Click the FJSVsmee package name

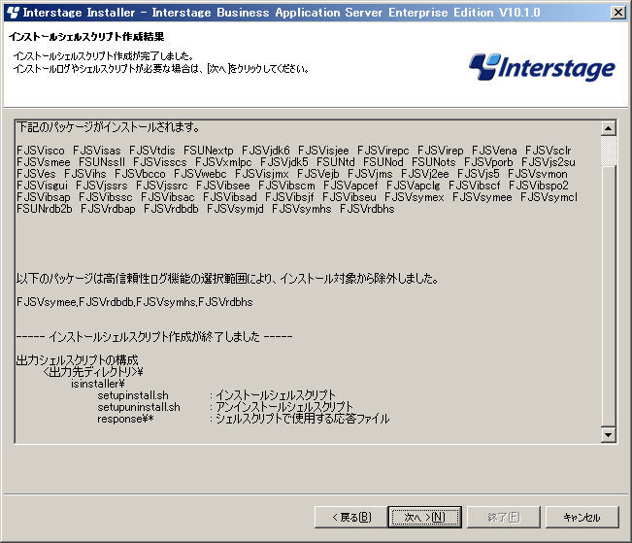(x=44, y=162)
